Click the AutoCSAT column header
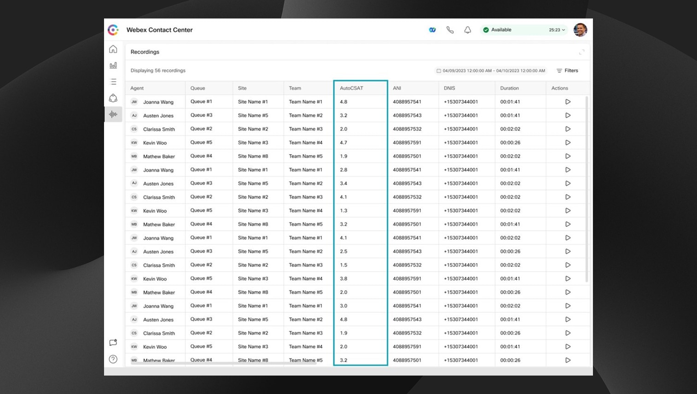The image size is (697, 394). [352, 88]
